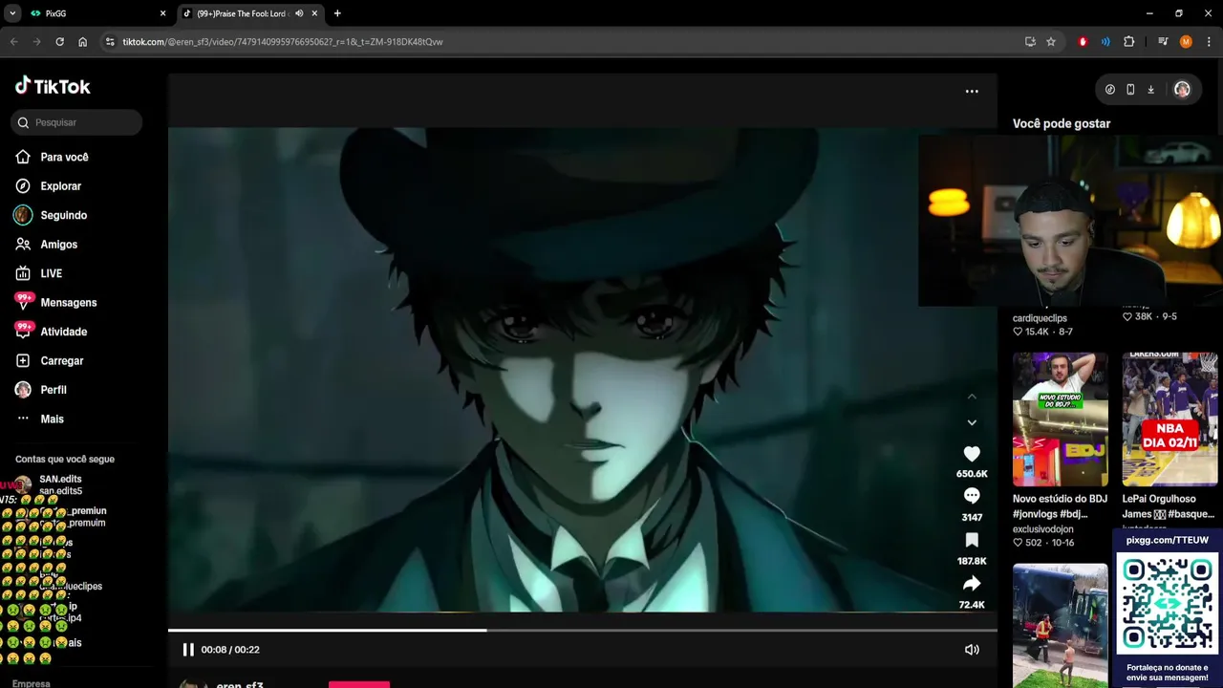Open tab search dropdown
The width and height of the screenshot is (1223, 688).
(12, 13)
